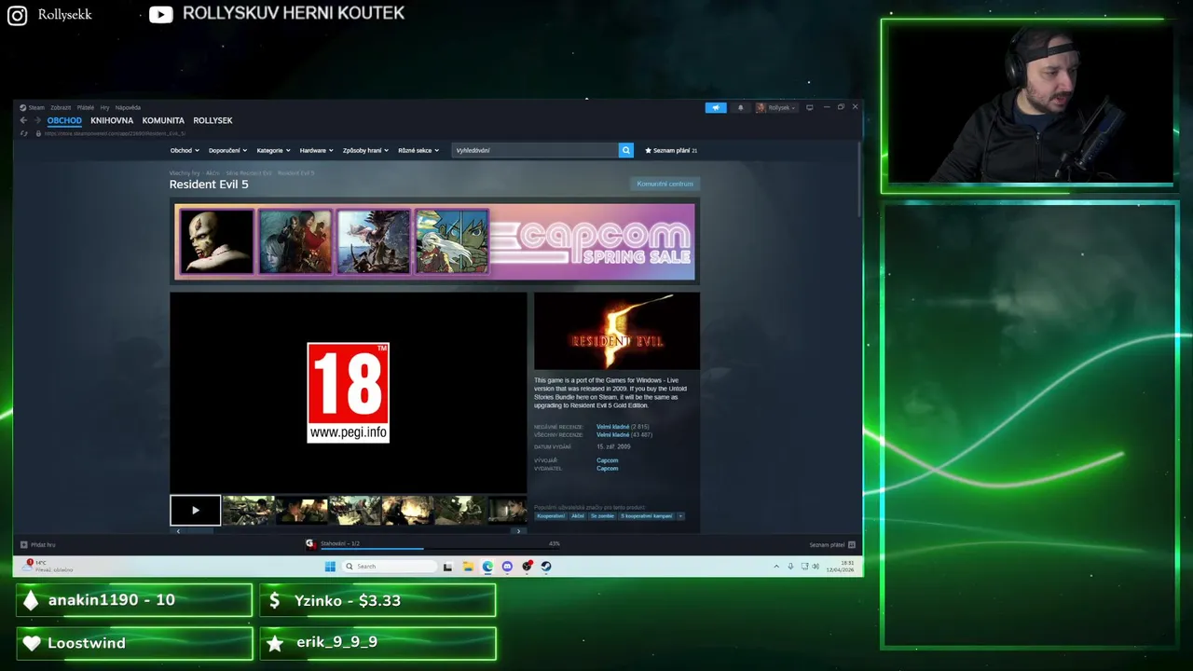Open the Capcom Spring Sale banner
This screenshot has width=1193, height=671.
[x=434, y=242]
